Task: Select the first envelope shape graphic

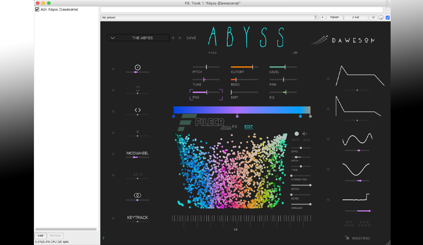Action: click(360, 76)
